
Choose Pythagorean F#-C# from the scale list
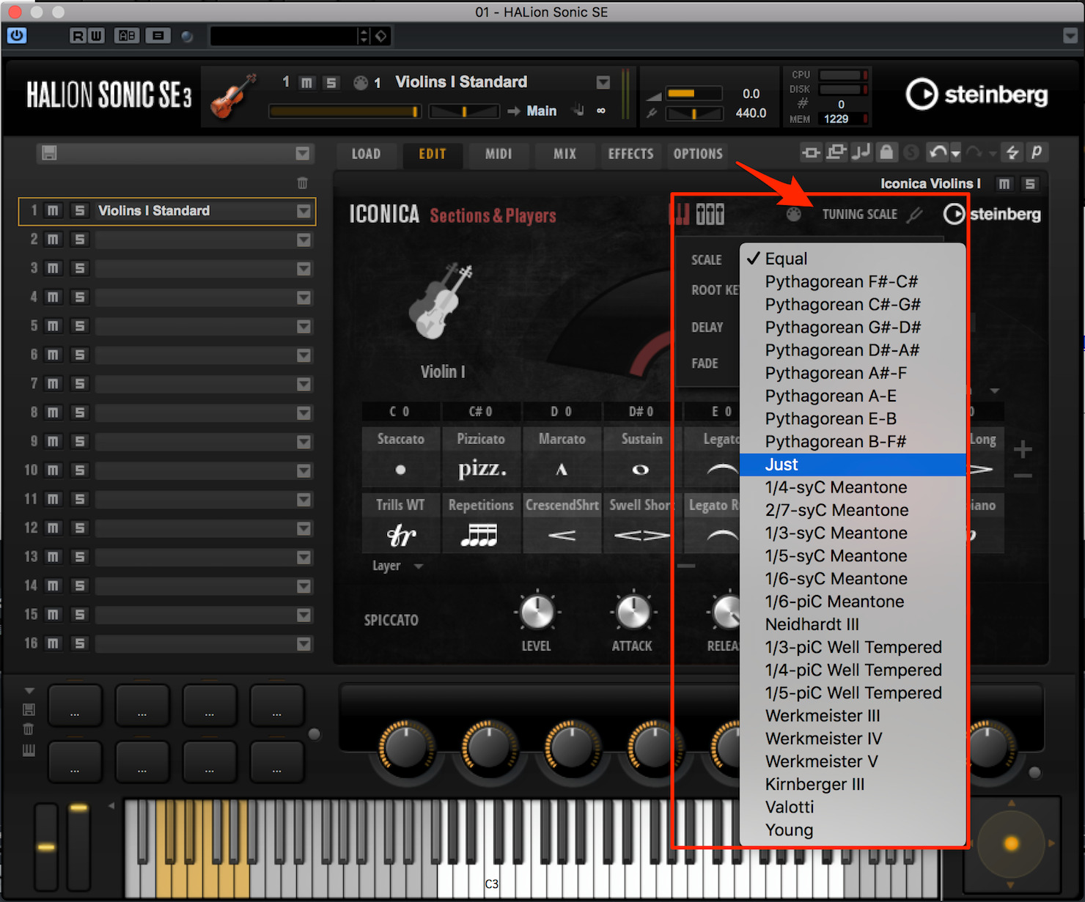click(x=853, y=281)
